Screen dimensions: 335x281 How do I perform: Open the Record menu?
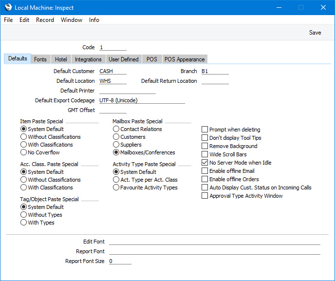click(45, 20)
